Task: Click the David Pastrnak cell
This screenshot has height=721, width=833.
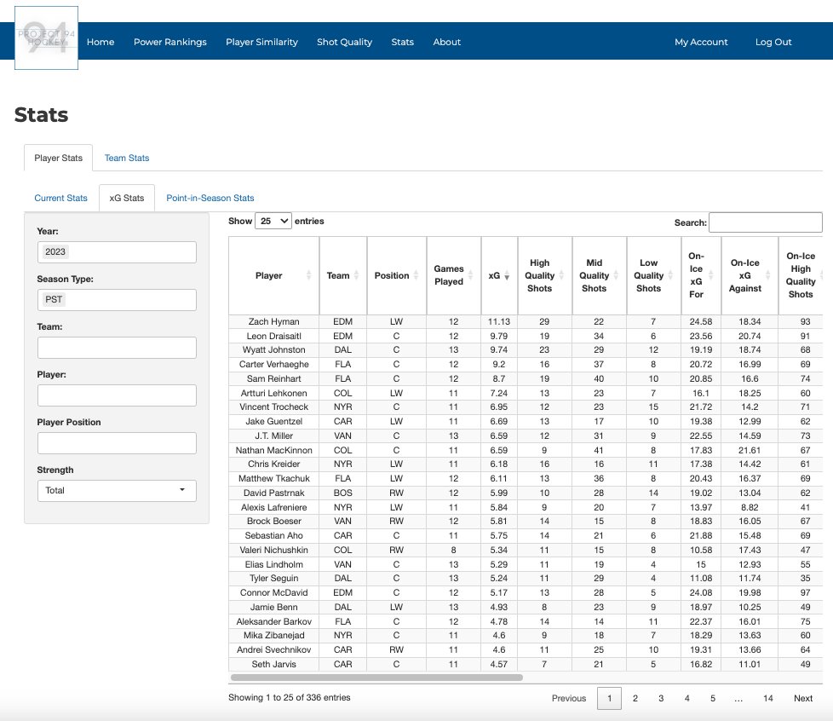Action: coord(273,493)
